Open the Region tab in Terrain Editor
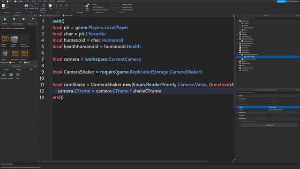This screenshot has height=169, width=300. (19, 69)
